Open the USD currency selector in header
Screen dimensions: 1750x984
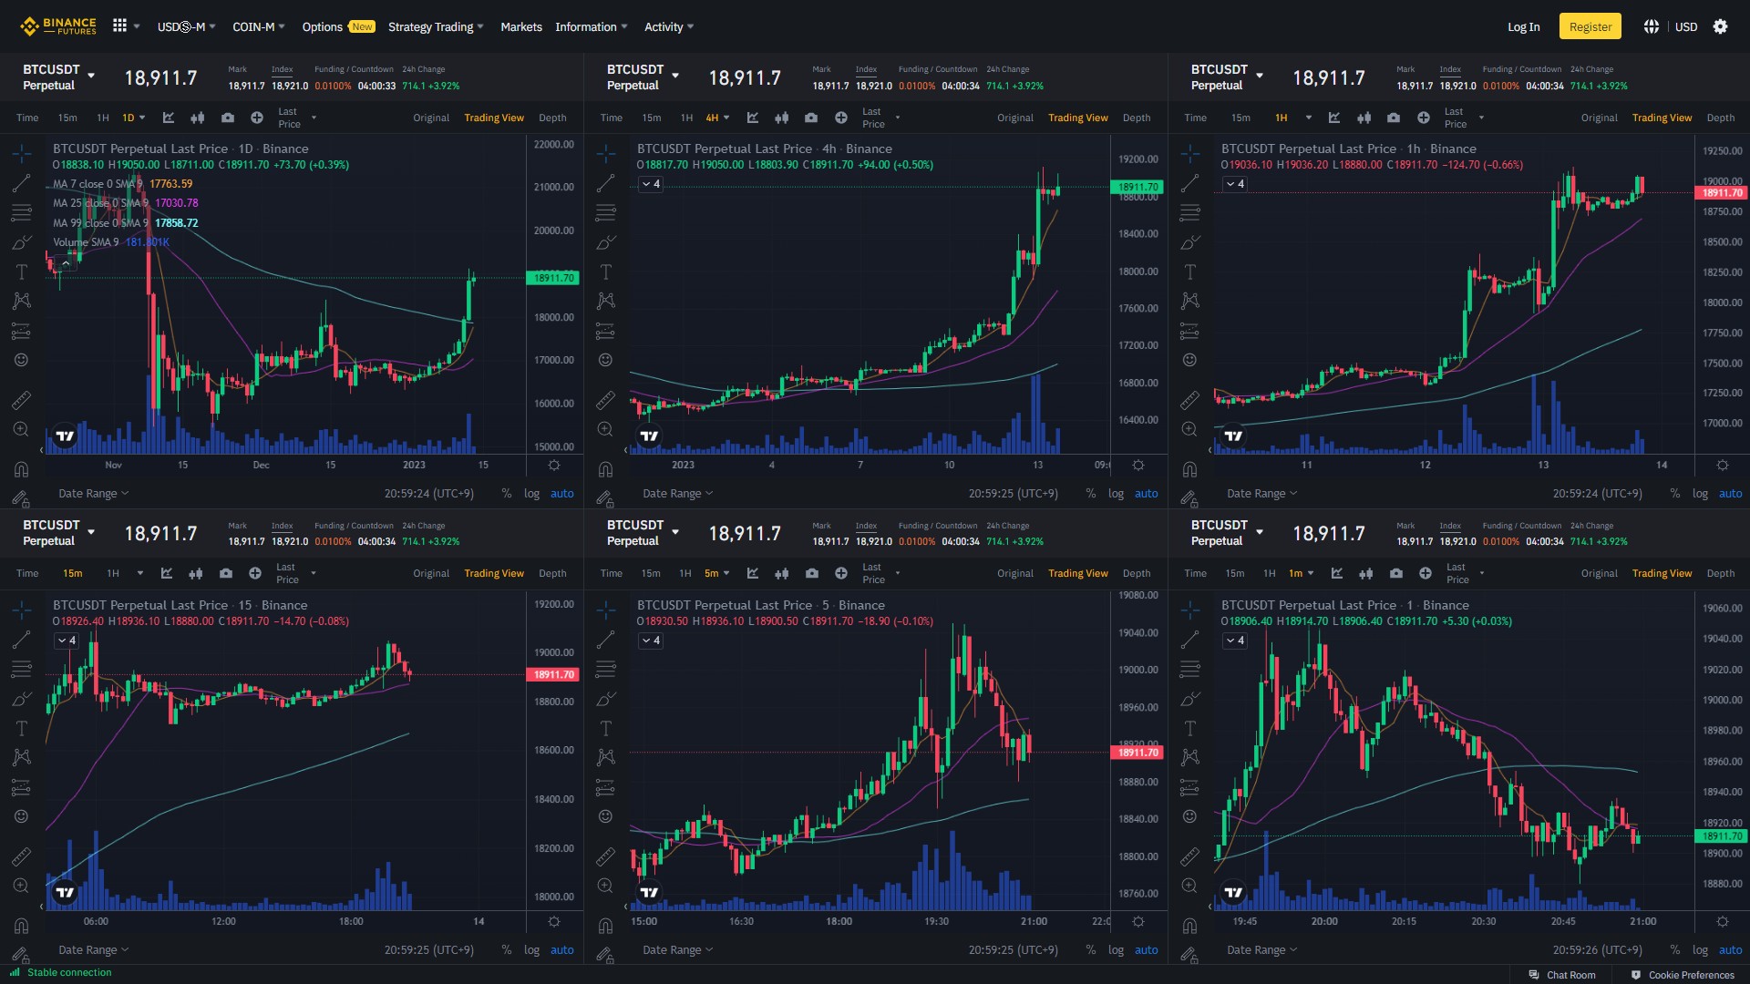[1685, 26]
